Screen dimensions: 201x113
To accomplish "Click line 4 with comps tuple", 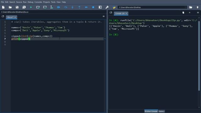I will (x=40, y=30).
